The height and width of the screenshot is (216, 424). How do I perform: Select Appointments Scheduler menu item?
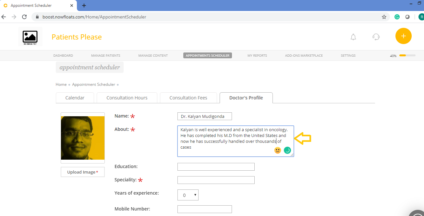pos(208,55)
